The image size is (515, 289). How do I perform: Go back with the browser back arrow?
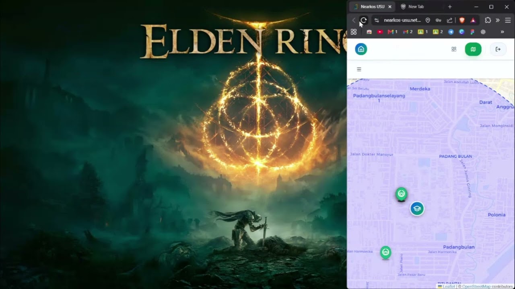point(354,20)
